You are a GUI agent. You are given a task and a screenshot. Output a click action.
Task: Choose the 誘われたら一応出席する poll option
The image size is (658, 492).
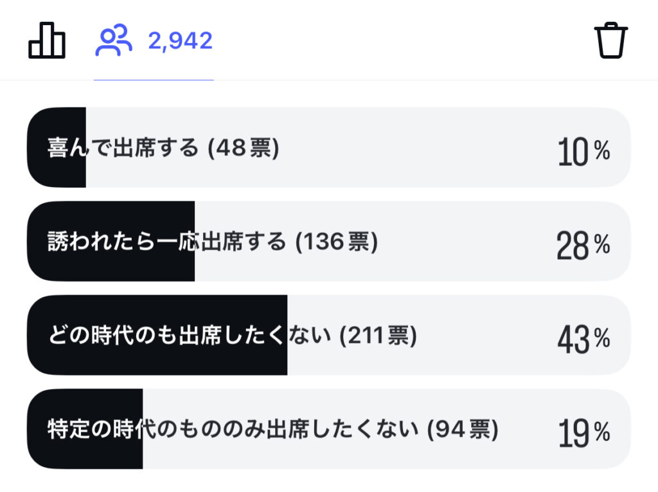click(x=329, y=241)
